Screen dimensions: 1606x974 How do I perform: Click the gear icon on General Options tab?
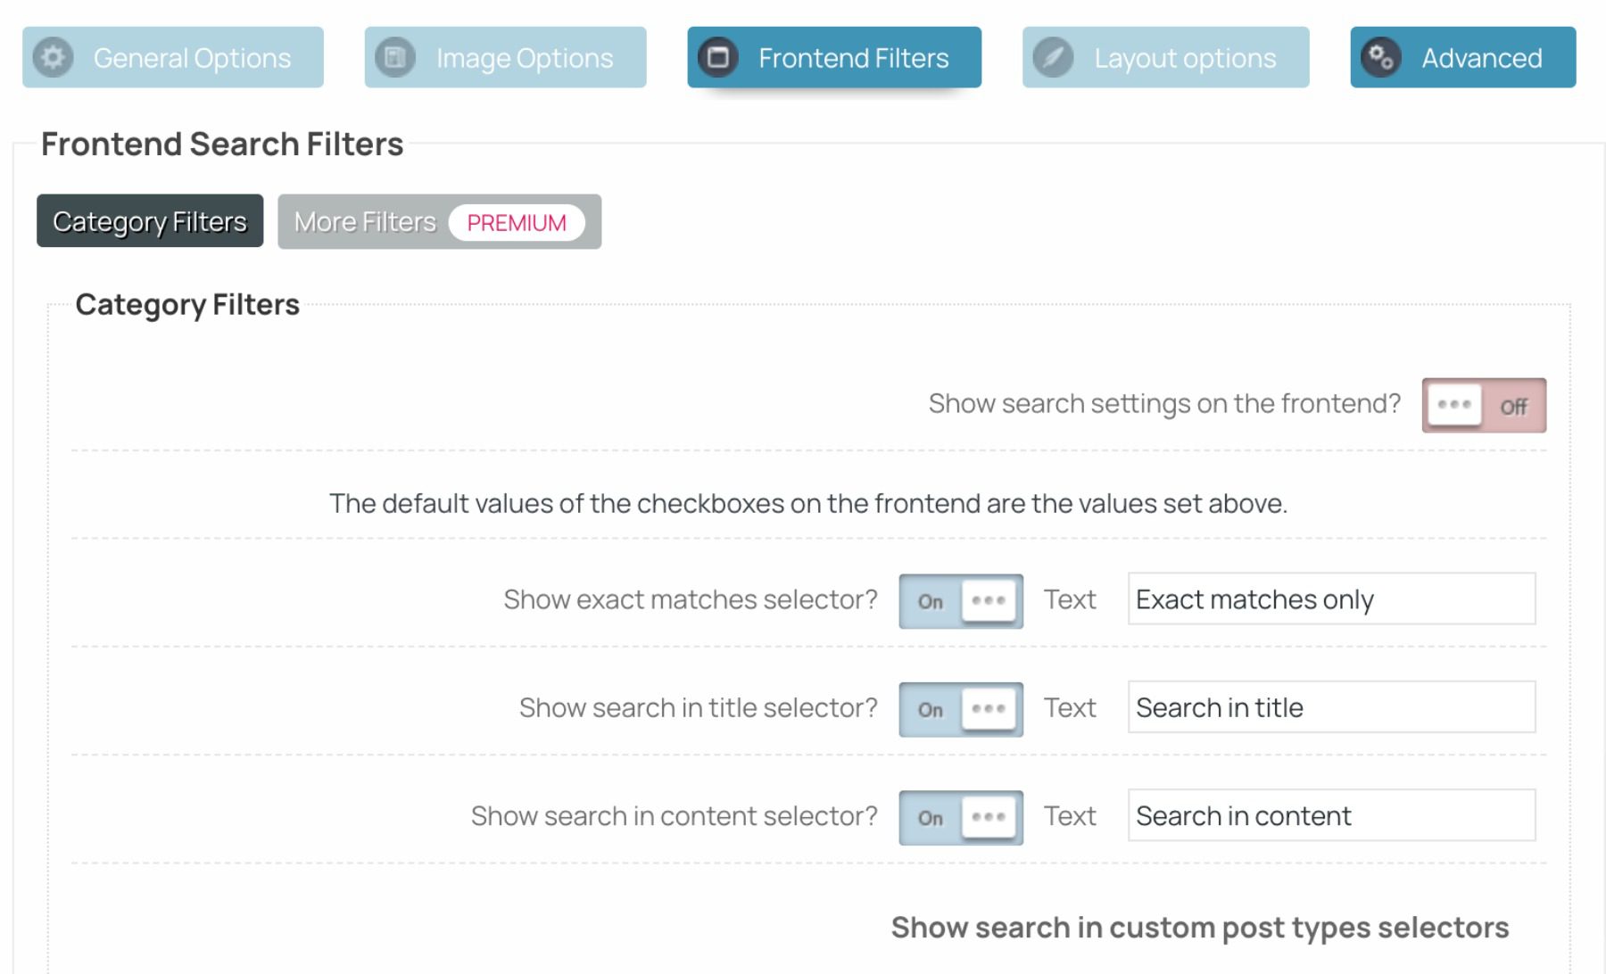54,57
